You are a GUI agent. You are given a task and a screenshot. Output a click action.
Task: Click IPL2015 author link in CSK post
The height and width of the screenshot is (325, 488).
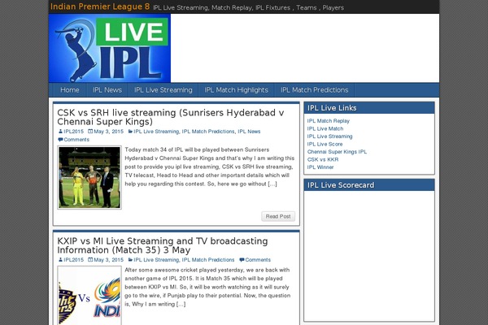click(73, 132)
